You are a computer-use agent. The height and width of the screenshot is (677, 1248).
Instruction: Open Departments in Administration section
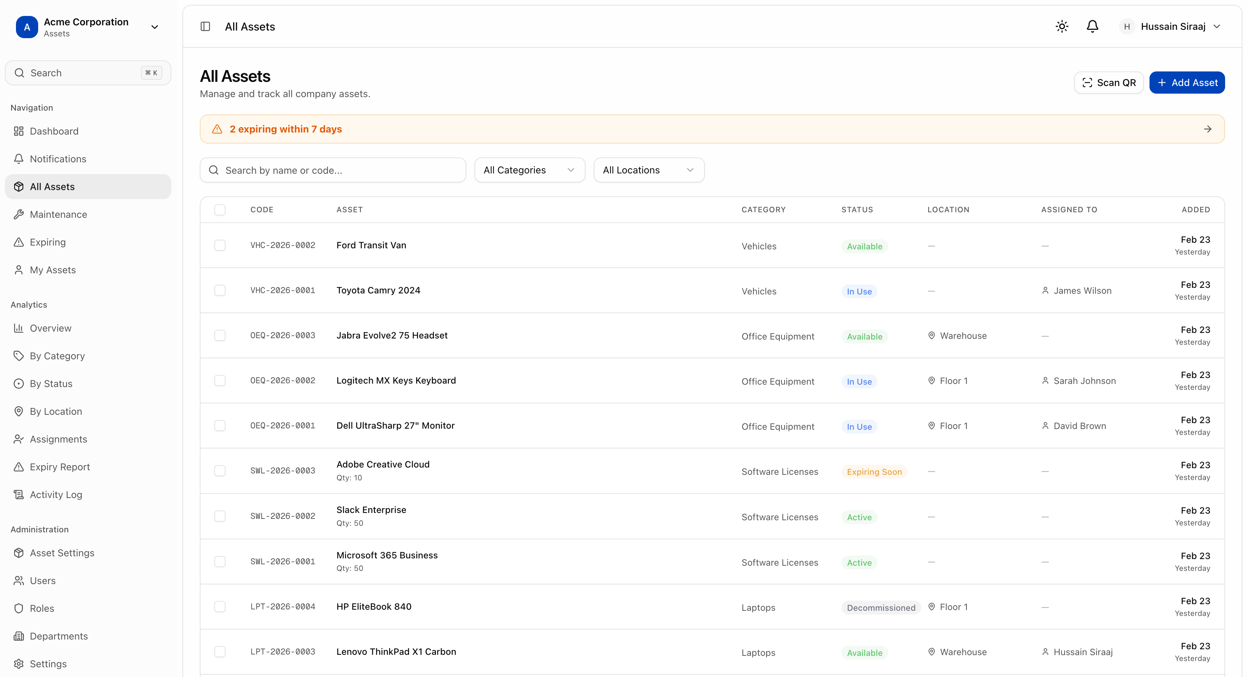pyautogui.click(x=58, y=636)
